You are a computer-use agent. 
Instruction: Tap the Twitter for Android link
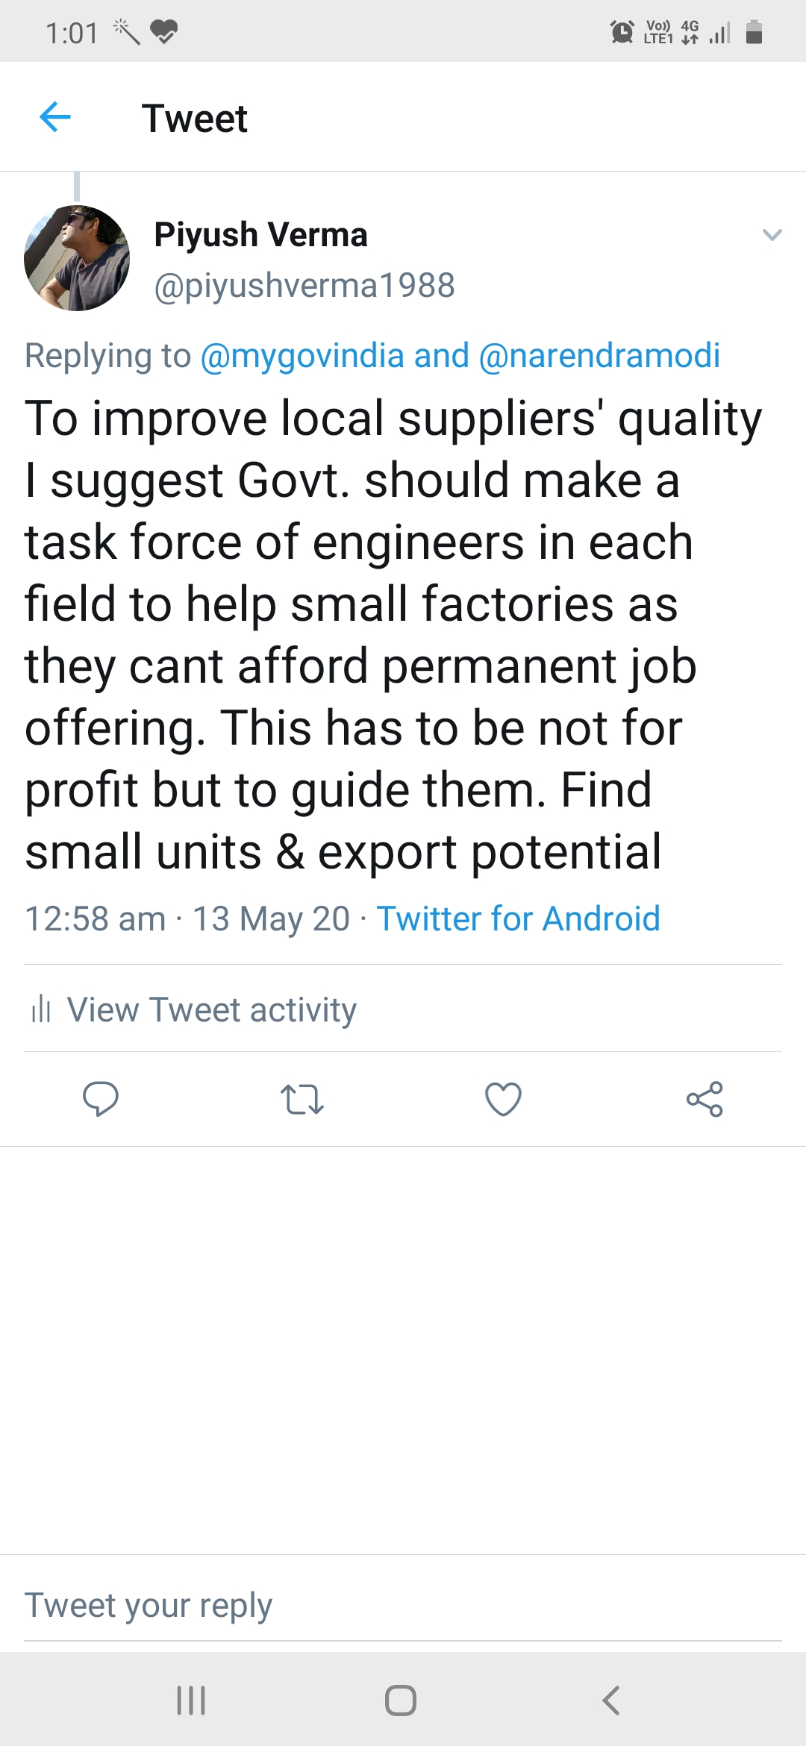point(518,919)
